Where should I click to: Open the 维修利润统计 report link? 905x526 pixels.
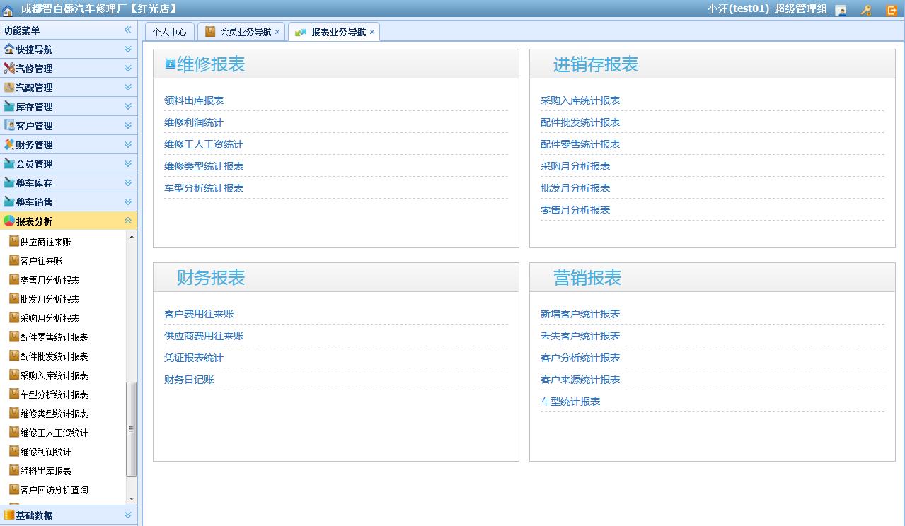click(193, 122)
